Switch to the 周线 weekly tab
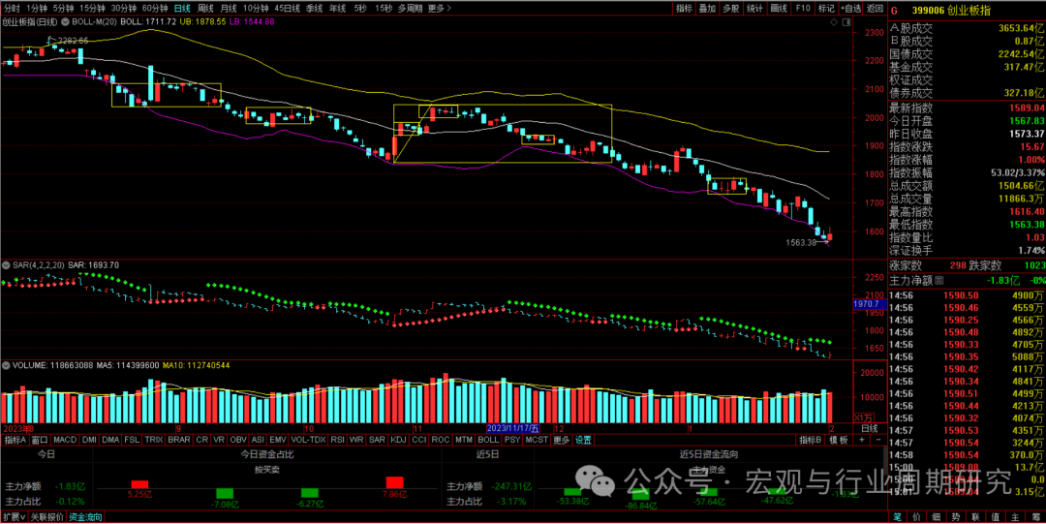Screen dimensions: 1046x524 coord(205,8)
